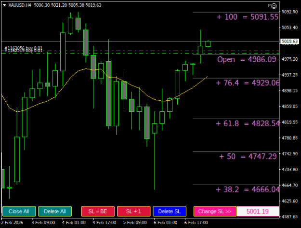Click the XAUUSD,H4 symbol title text

point(20,5)
